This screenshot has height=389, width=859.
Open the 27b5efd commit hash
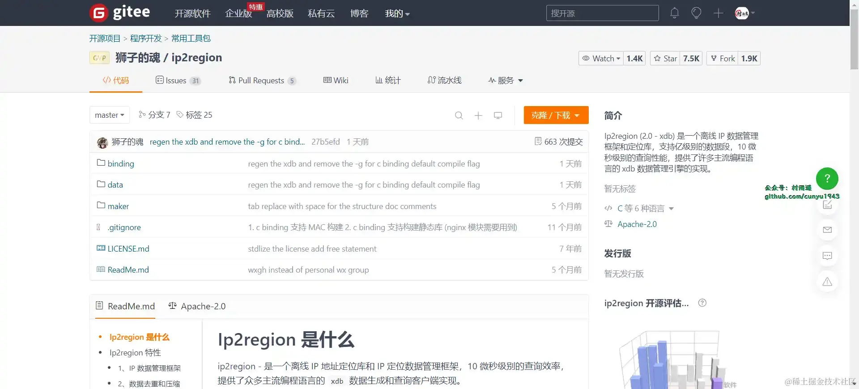point(325,142)
